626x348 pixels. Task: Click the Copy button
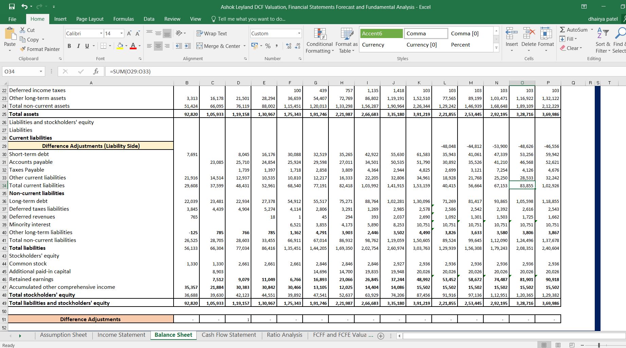(x=30, y=39)
